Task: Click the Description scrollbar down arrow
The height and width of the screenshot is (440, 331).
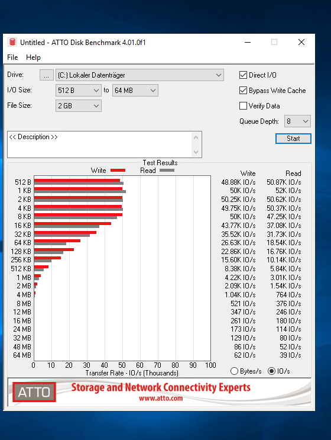Action: pos(196,152)
